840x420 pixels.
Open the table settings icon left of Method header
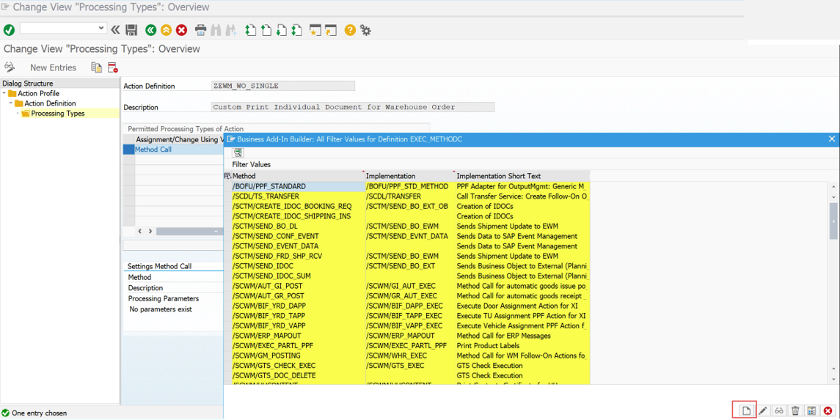[x=227, y=176]
